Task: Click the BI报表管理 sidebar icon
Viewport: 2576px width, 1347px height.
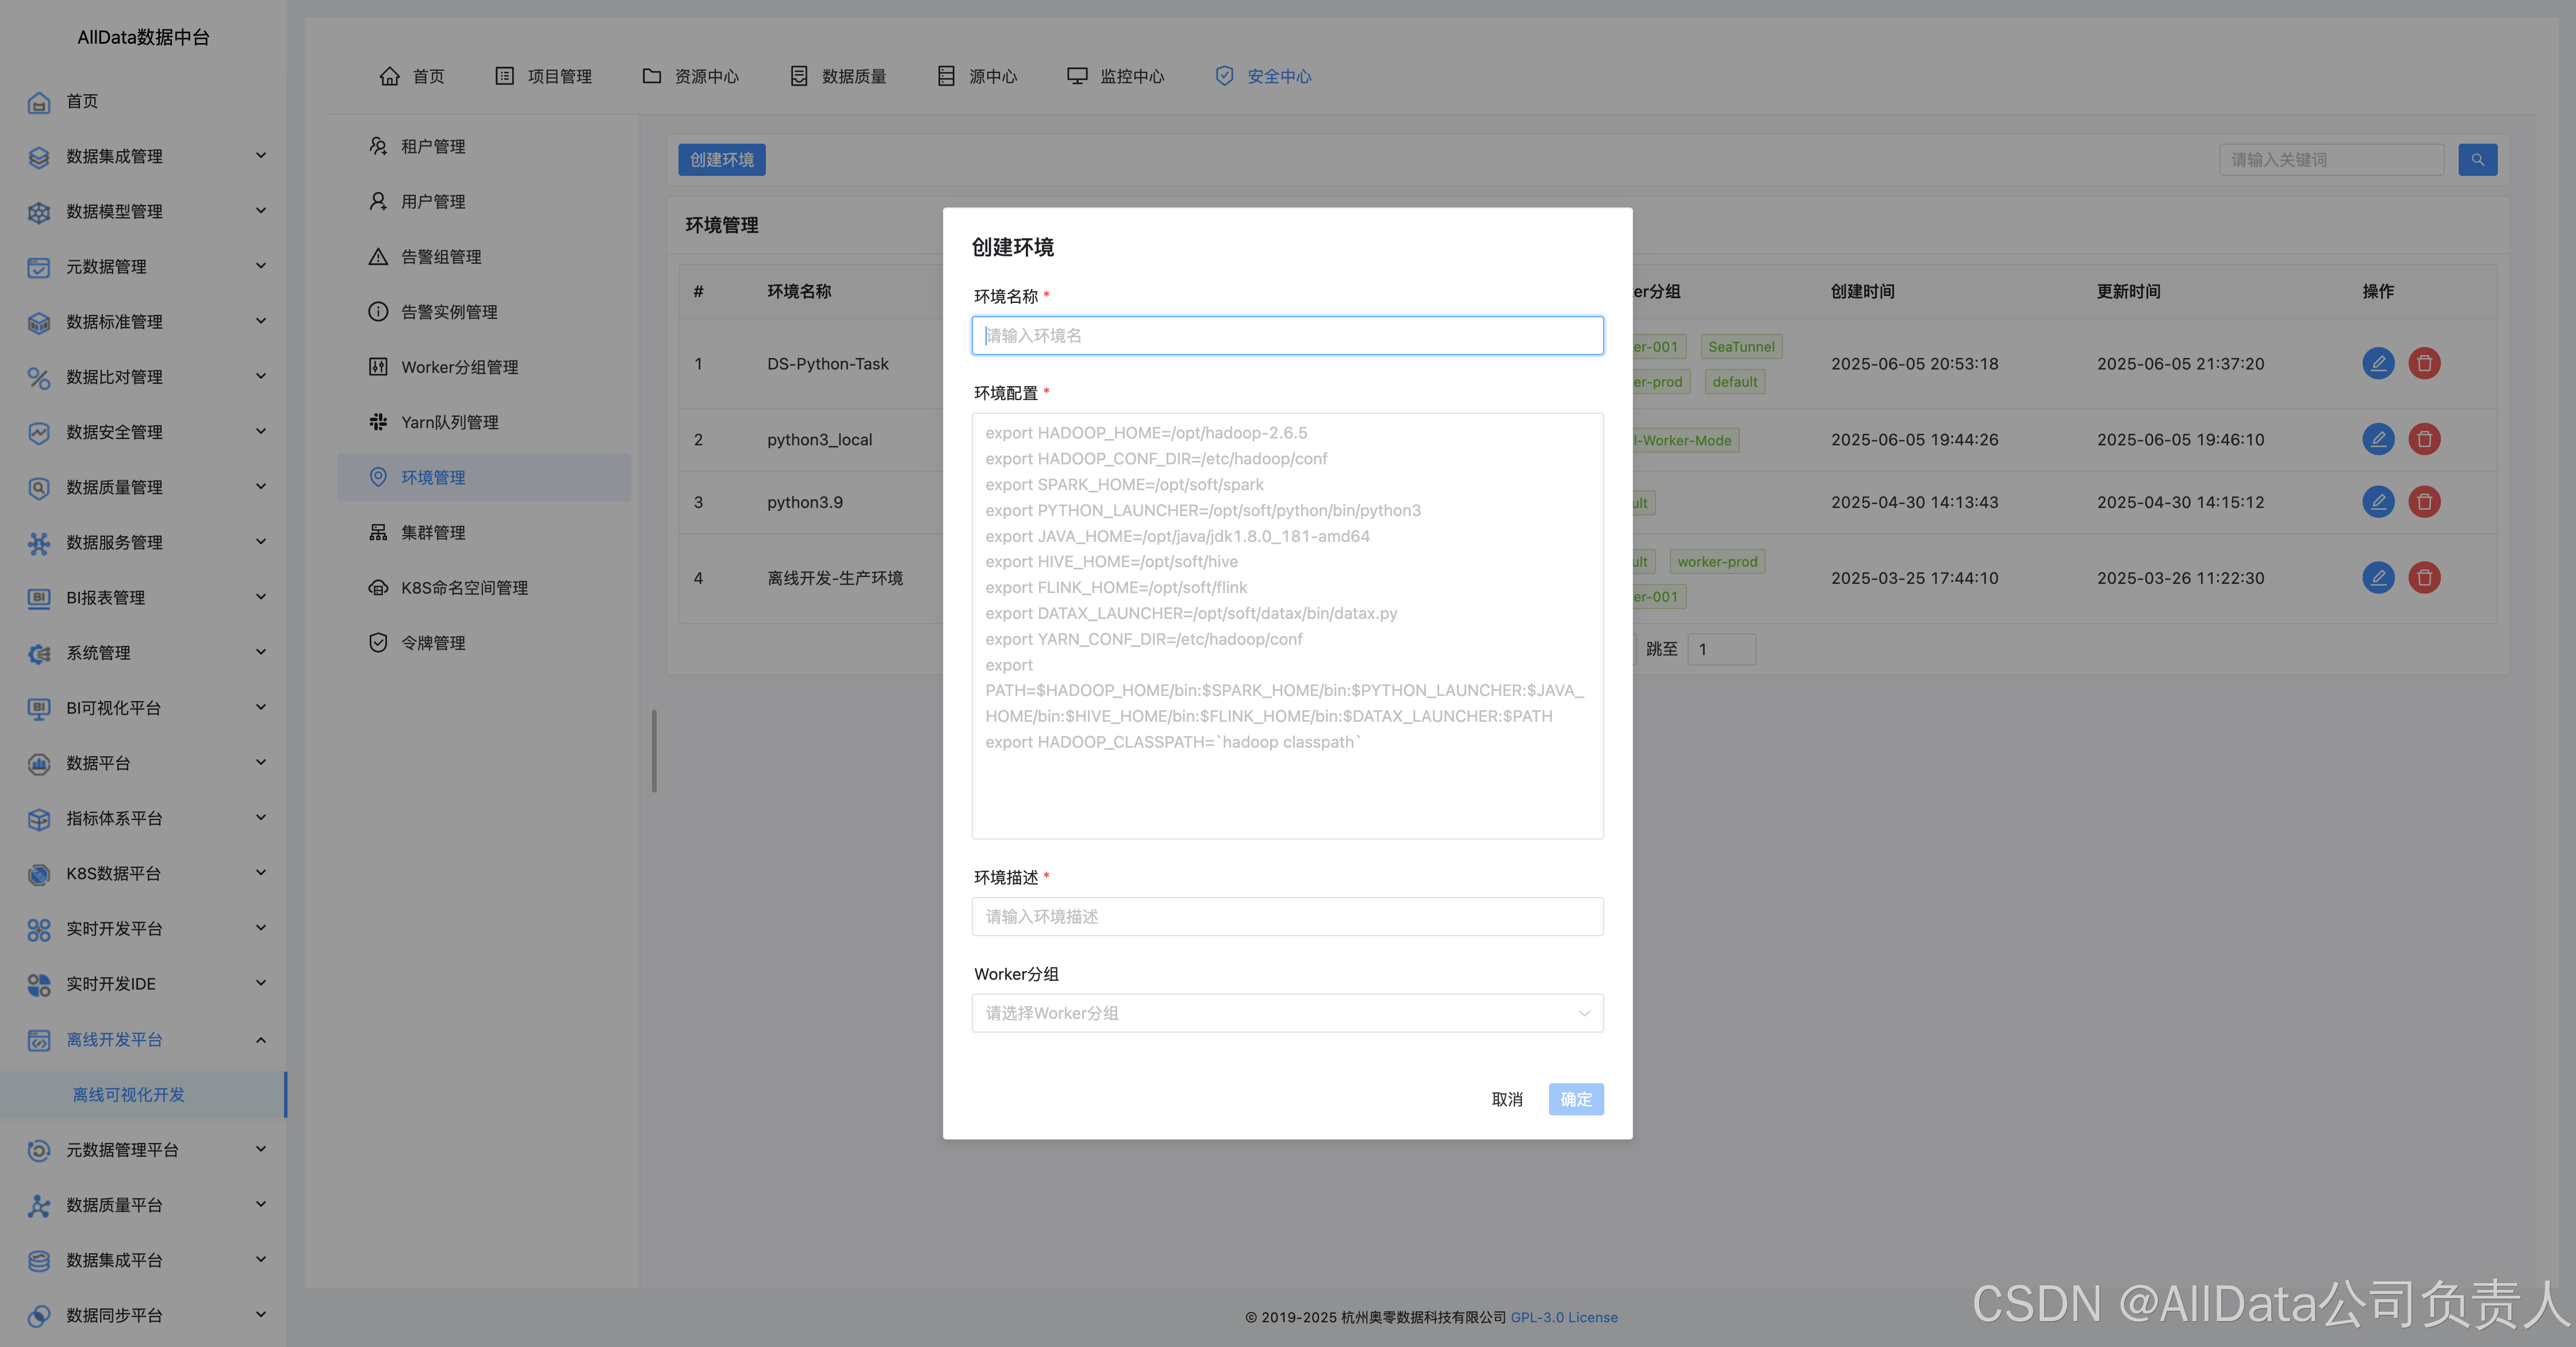Action: click(x=39, y=598)
